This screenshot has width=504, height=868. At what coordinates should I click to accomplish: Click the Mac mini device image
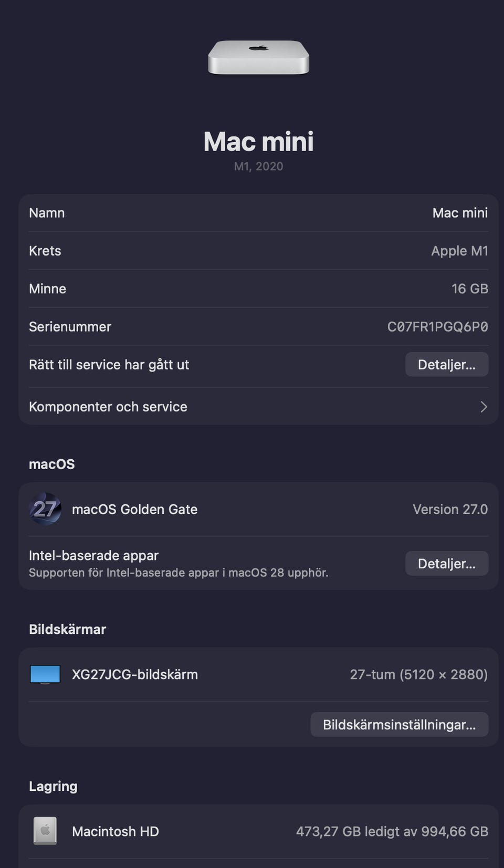(258, 58)
